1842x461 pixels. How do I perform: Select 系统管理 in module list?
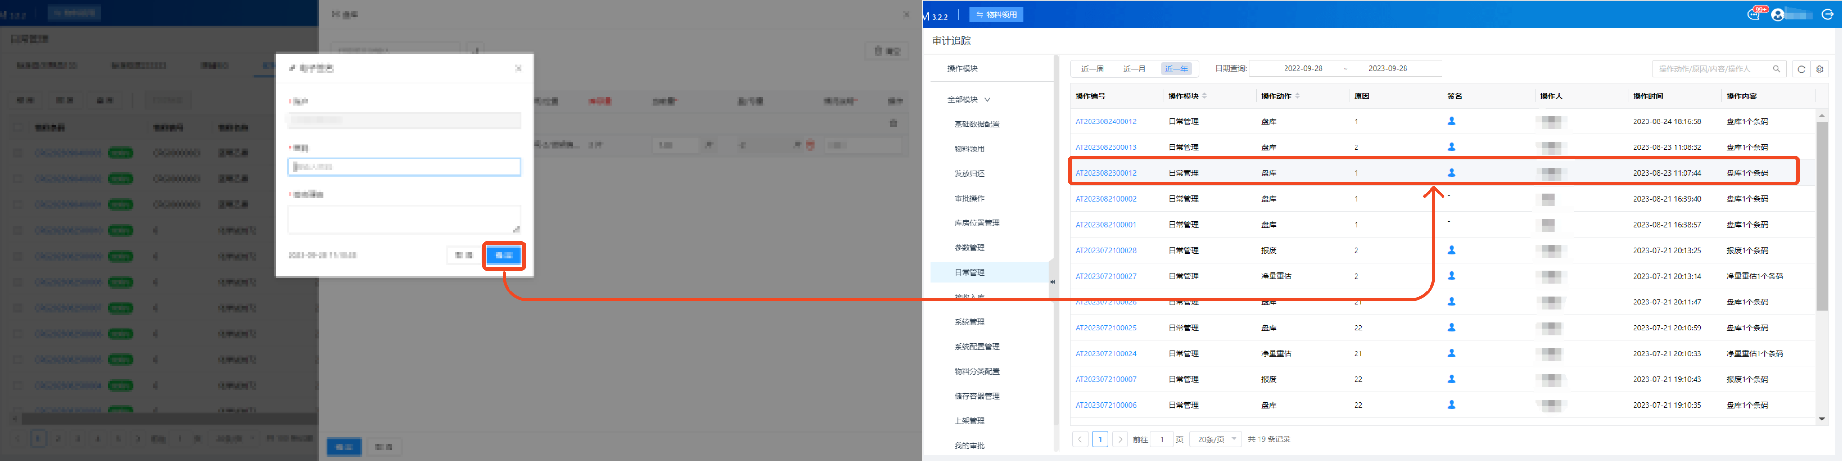pos(969,322)
